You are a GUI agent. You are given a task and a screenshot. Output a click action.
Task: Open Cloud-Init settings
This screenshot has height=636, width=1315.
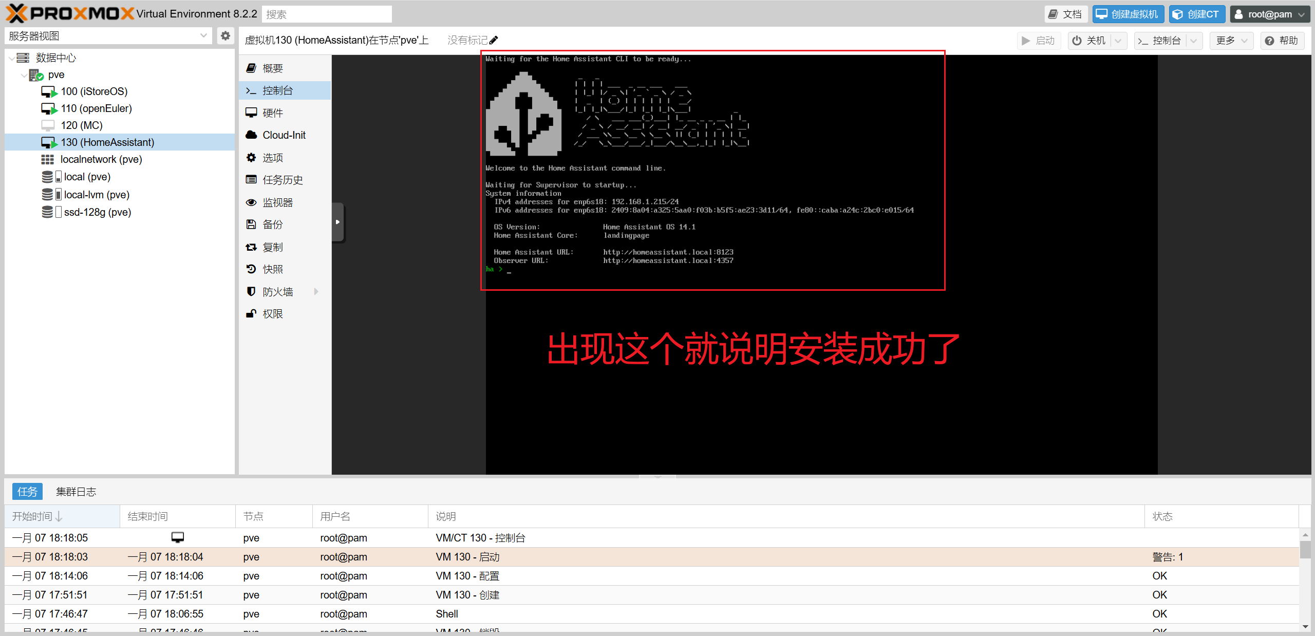(x=284, y=135)
